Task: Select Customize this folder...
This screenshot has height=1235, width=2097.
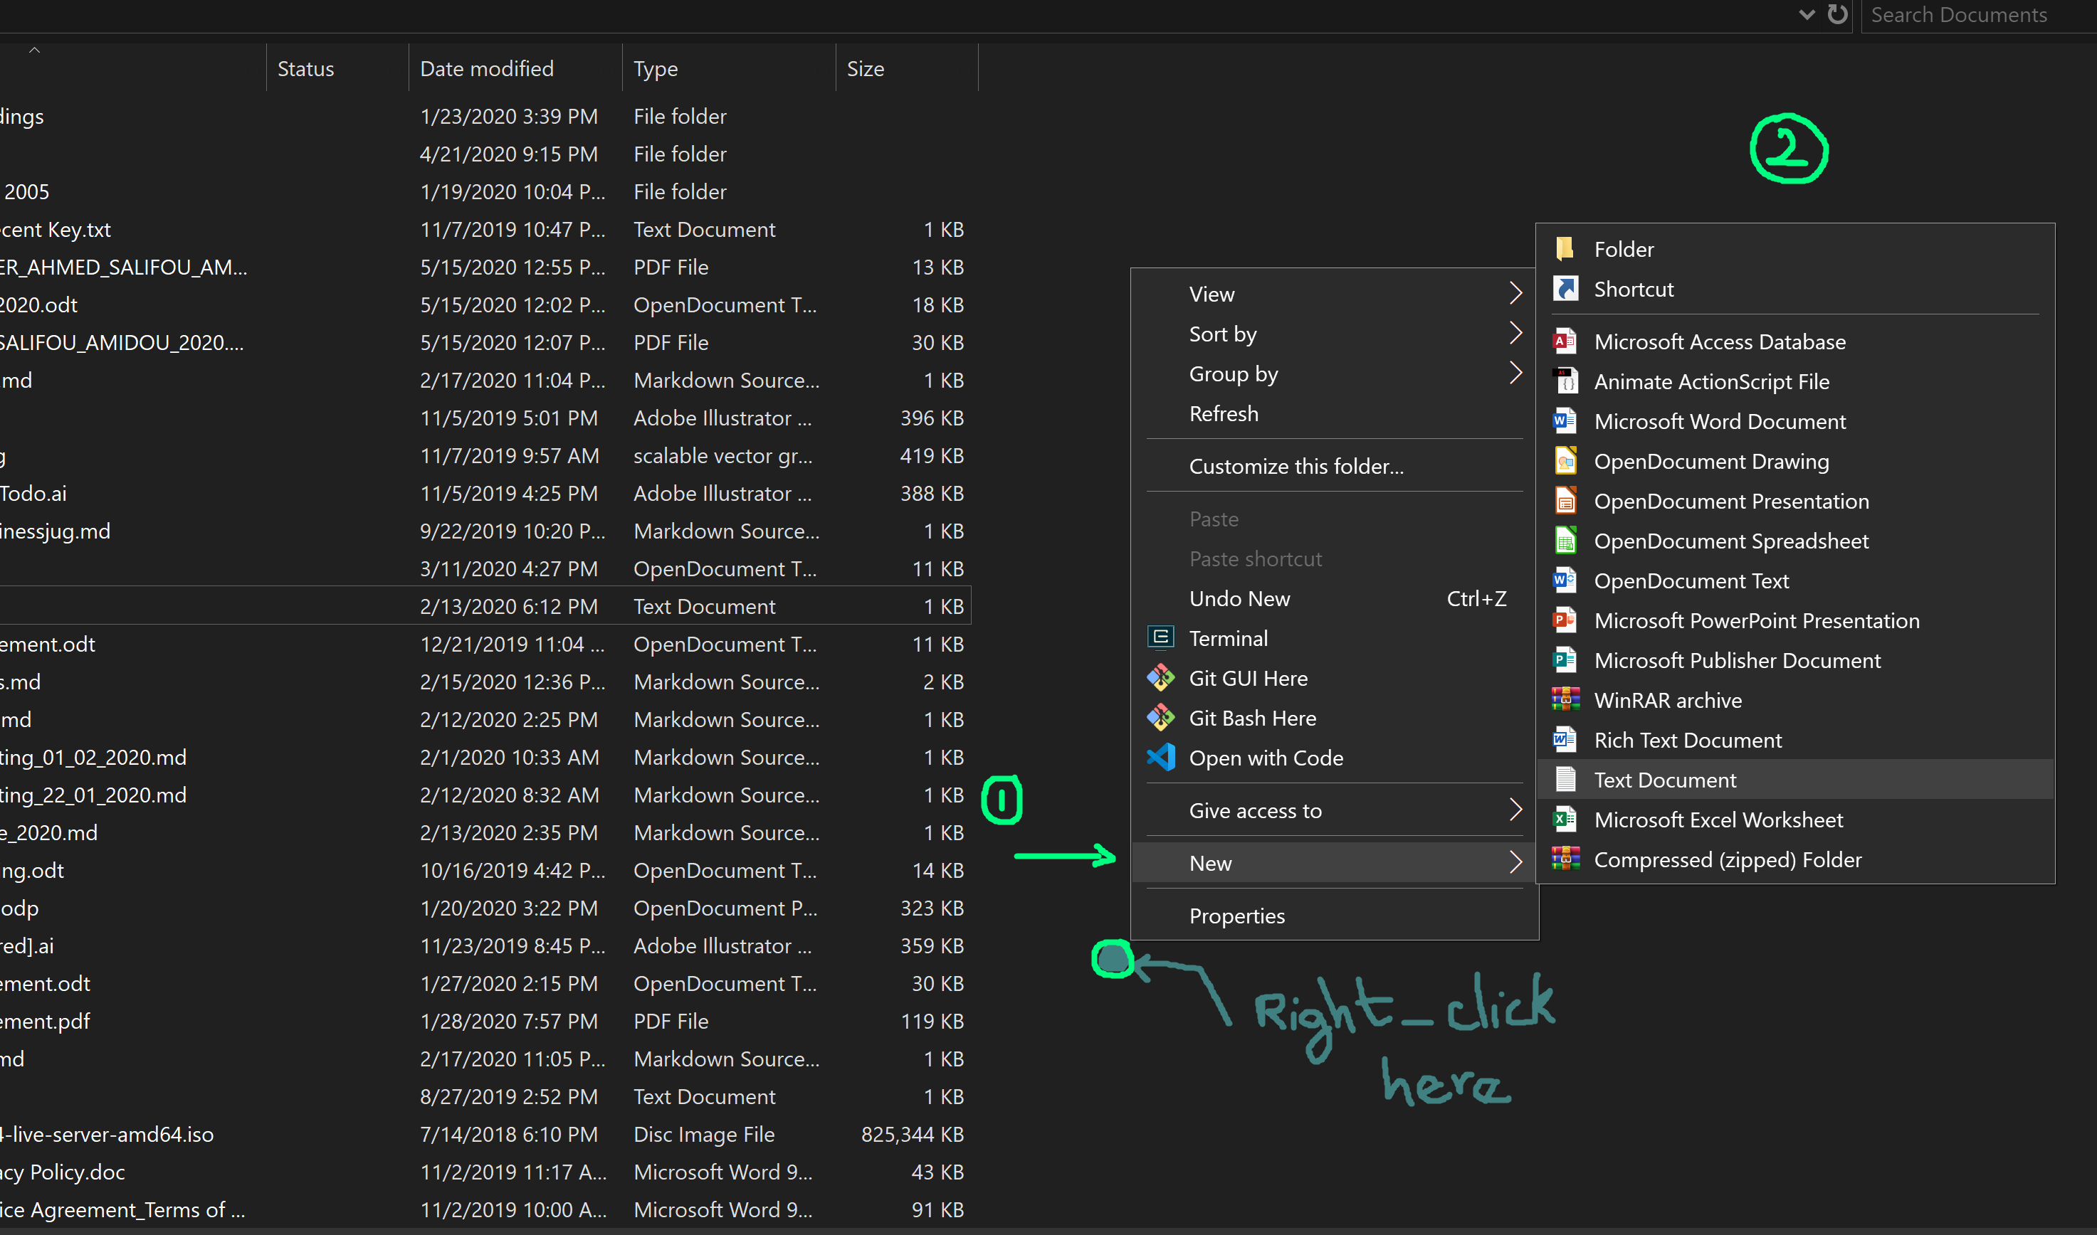Action: point(1335,467)
